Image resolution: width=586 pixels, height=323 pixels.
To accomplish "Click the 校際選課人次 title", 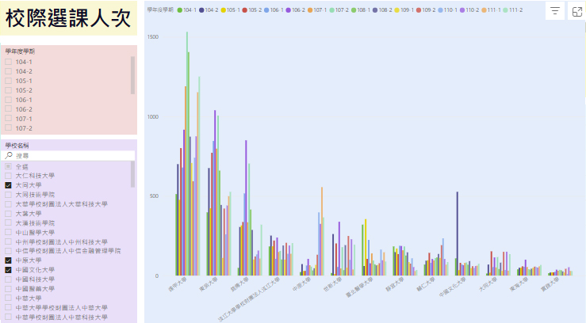I will [x=67, y=21].
